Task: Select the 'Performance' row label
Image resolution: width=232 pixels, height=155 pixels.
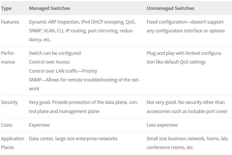Action: tap(8, 58)
